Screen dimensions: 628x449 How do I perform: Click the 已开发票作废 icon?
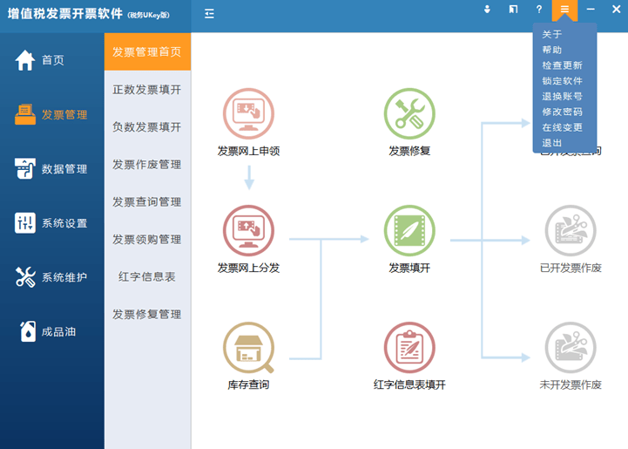[571, 230]
